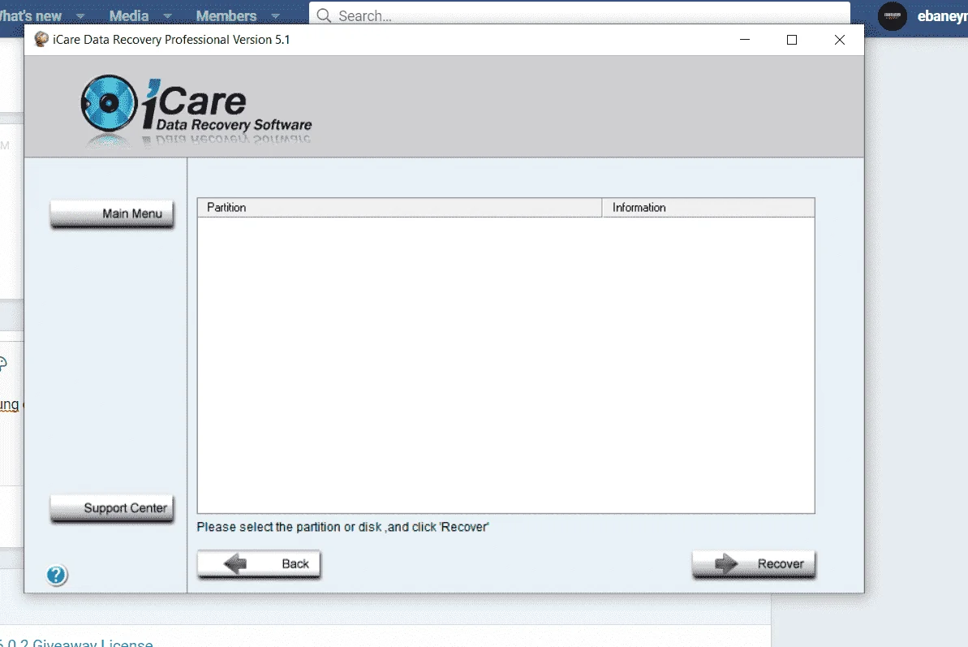This screenshot has height=647, width=968.
Task: Sort by Information column header
Action: tap(708, 208)
